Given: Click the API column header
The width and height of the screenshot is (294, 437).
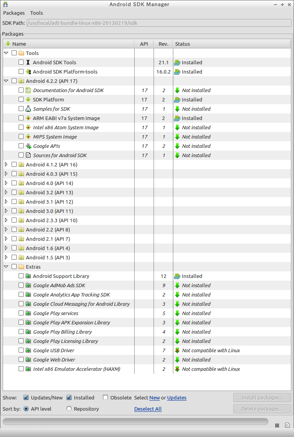Looking at the screenshot, I should click(x=144, y=44).
